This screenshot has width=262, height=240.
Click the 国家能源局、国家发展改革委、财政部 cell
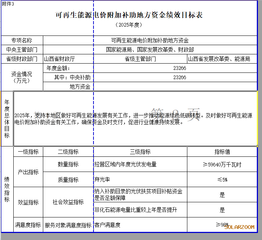150,49
